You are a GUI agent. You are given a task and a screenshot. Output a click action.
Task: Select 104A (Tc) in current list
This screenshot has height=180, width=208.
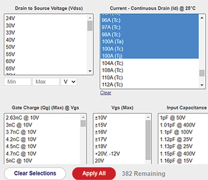[149, 63]
